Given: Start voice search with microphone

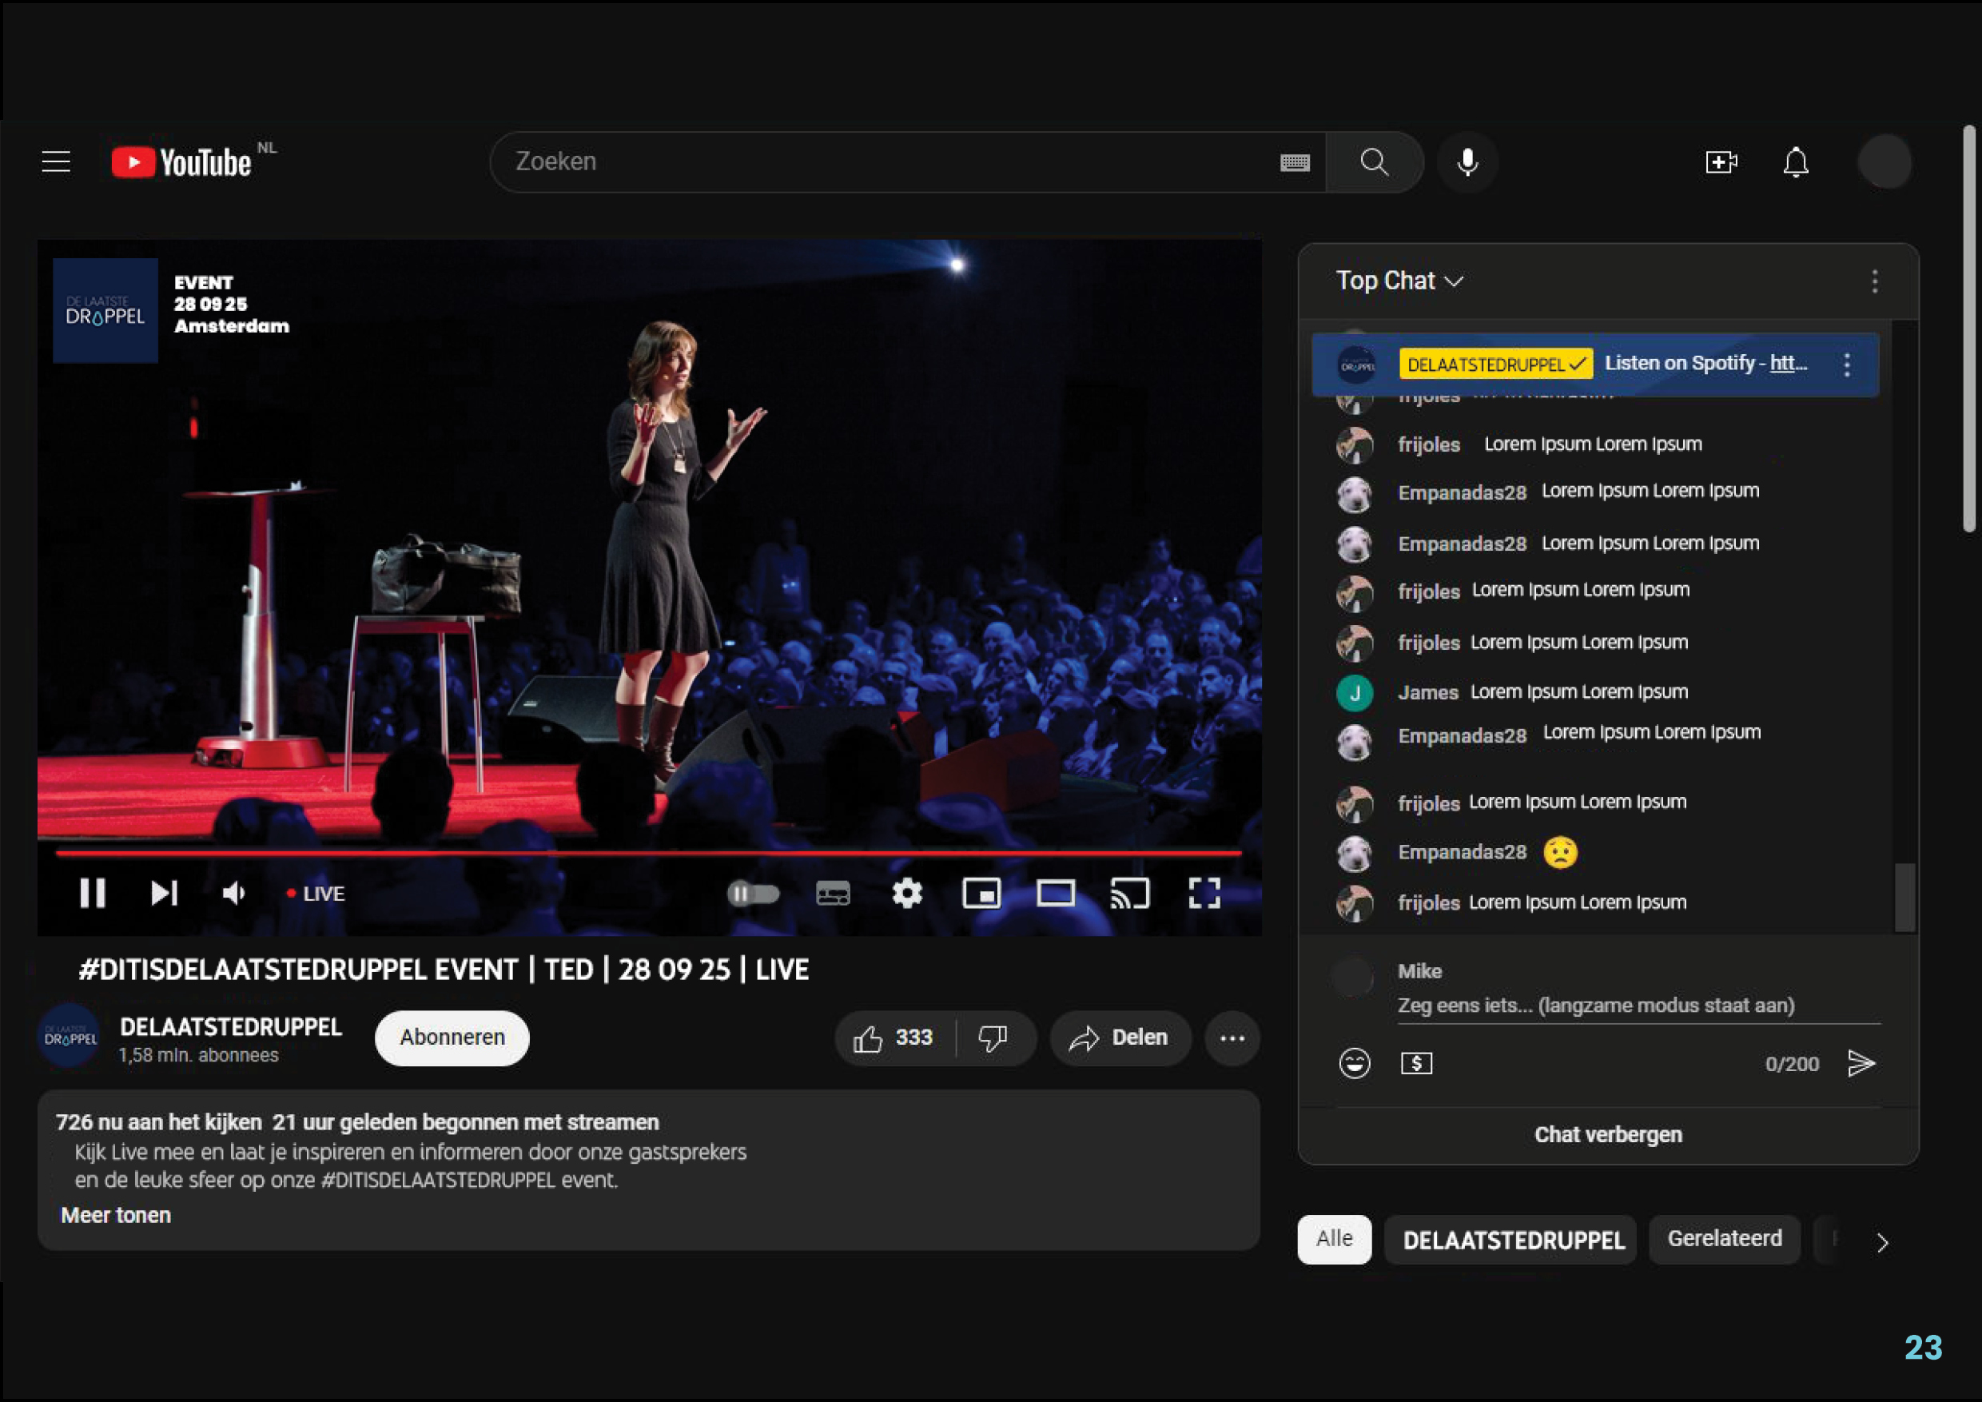Looking at the screenshot, I should click(1467, 161).
